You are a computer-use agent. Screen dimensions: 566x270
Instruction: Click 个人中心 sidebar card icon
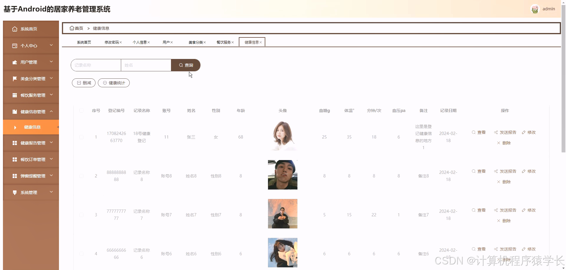(15, 46)
